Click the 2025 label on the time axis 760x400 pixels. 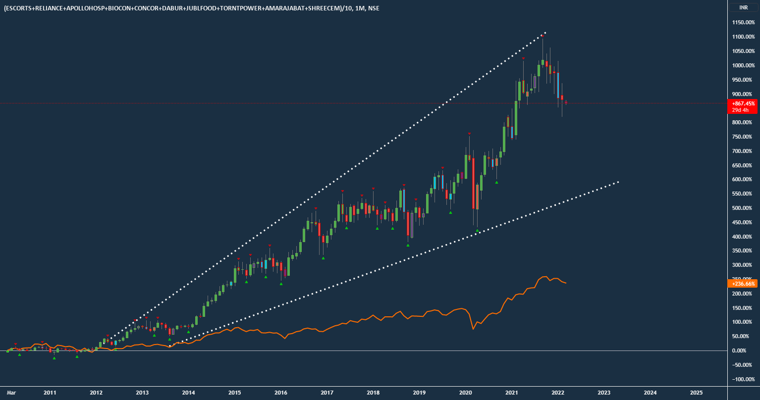[696, 393]
